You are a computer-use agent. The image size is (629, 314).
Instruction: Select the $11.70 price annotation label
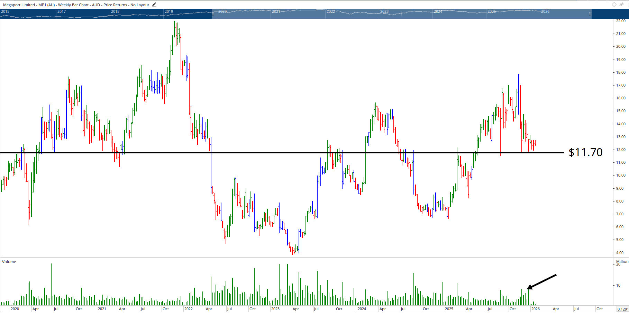pos(585,152)
